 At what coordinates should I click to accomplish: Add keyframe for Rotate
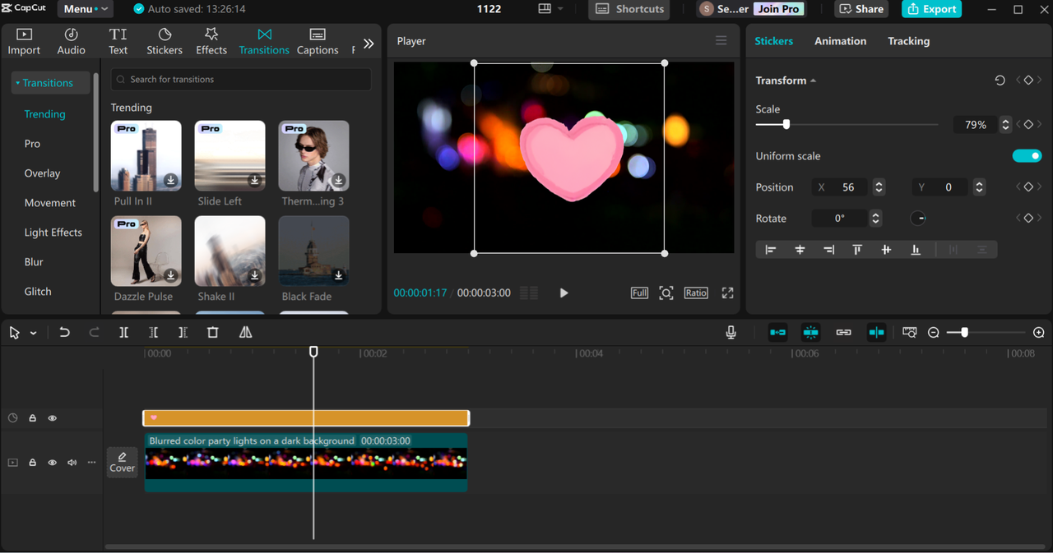coord(1028,218)
